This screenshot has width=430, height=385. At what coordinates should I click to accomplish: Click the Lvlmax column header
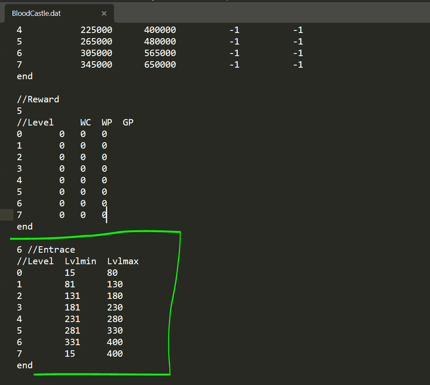tap(123, 261)
